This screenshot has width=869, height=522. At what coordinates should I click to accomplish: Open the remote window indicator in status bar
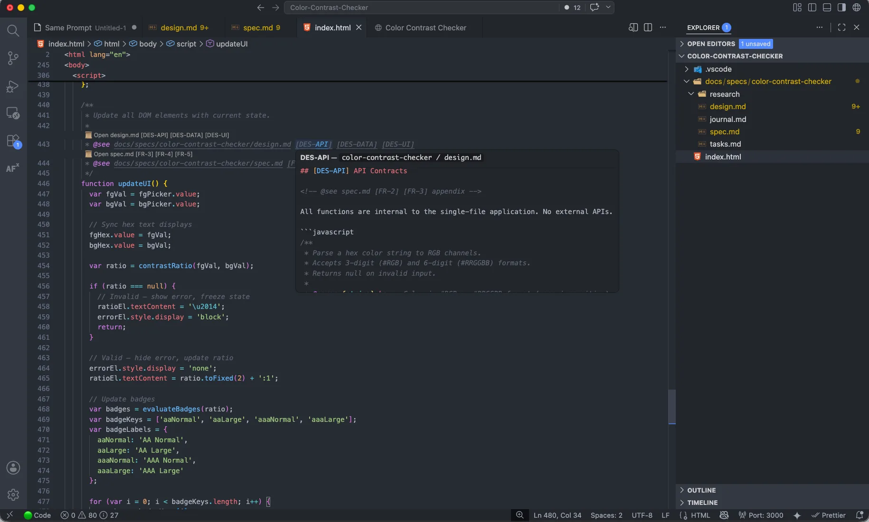9,515
